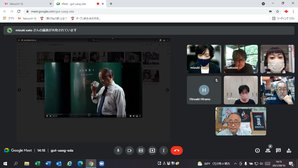The height and width of the screenshot is (168, 298).
Task: Expand hidden system tray icons chevron
Action: click(235, 164)
